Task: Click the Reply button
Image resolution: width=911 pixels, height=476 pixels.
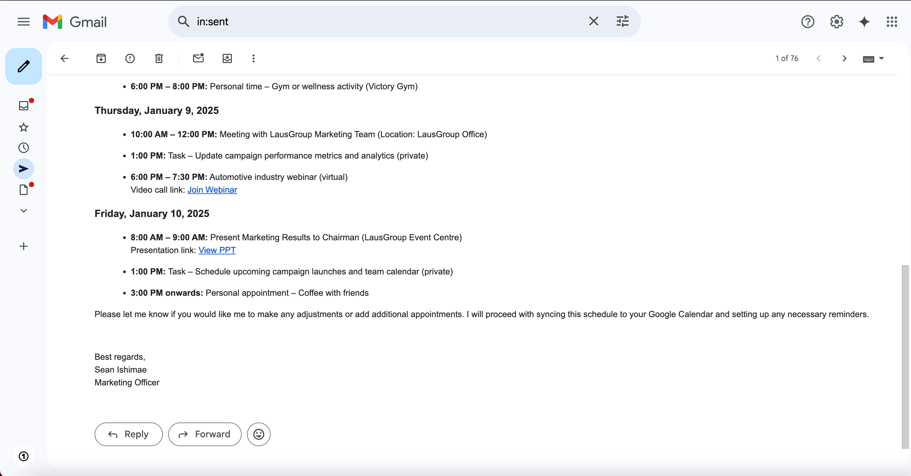Action: coord(128,434)
